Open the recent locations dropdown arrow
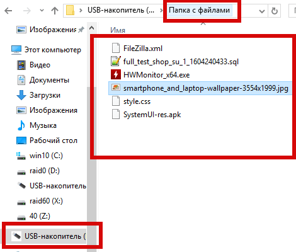Viewport: 296px width, 252px height. tap(42, 10)
